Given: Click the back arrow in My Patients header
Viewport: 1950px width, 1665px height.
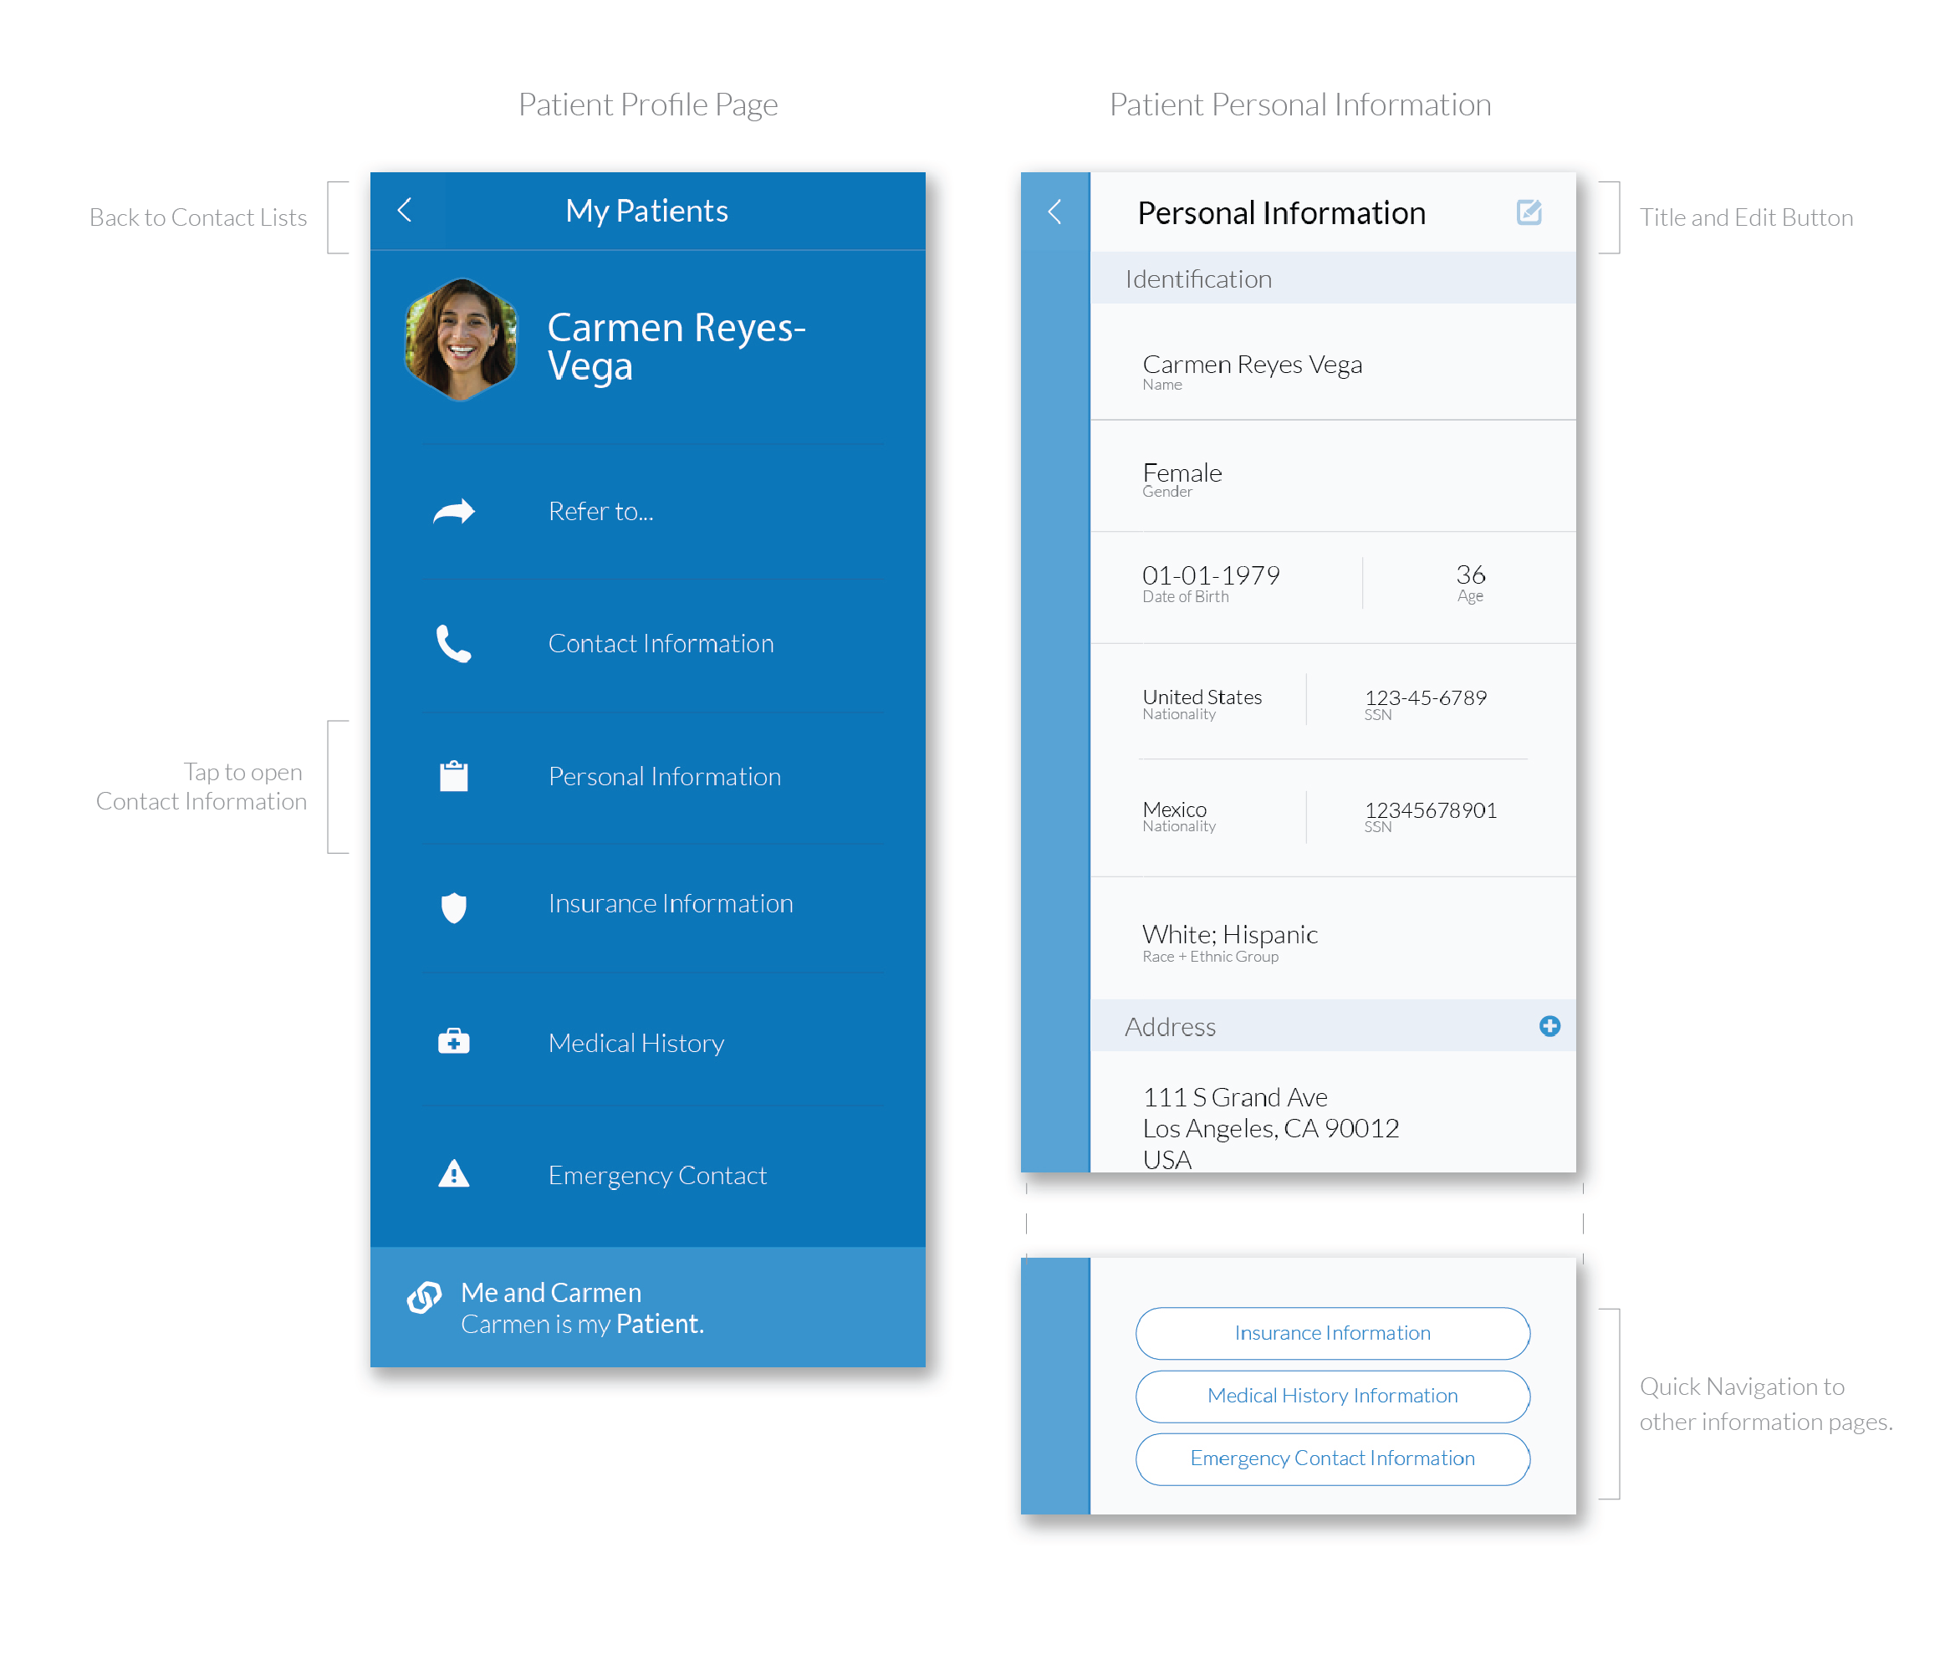Looking at the screenshot, I should [406, 210].
